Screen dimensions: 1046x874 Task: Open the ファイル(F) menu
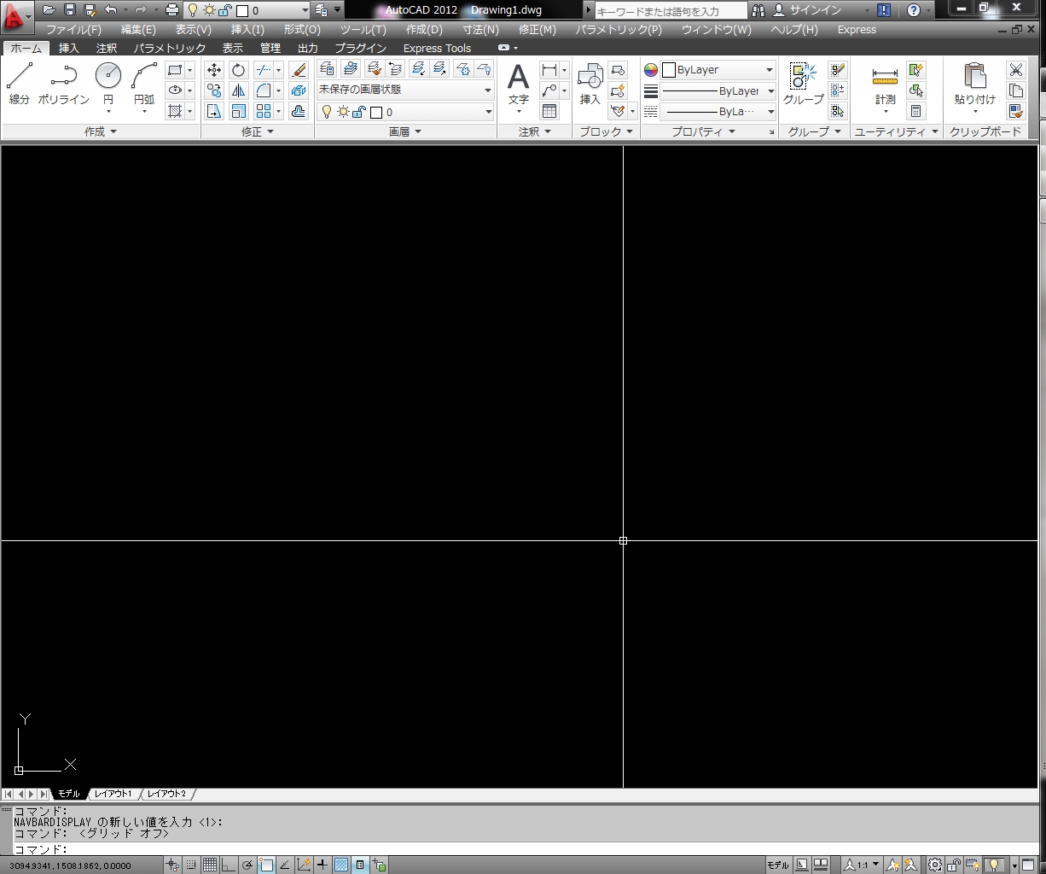[73, 29]
